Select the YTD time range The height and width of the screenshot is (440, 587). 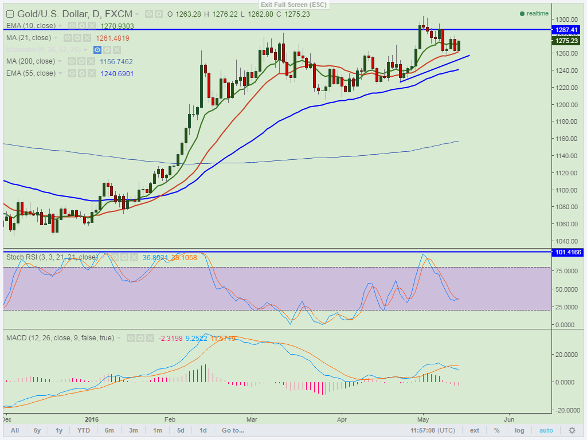pyautogui.click(x=84, y=430)
